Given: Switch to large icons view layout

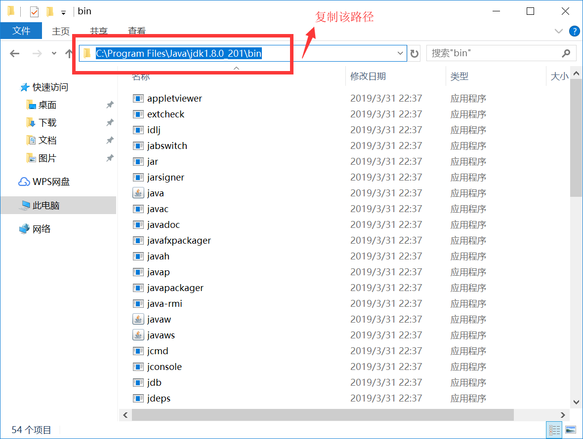Looking at the screenshot, I should point(570,430).
